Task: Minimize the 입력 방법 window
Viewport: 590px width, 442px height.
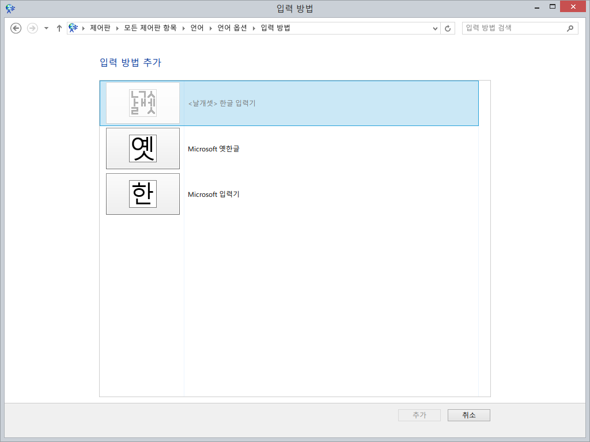Action: click(x=537, y=7)
